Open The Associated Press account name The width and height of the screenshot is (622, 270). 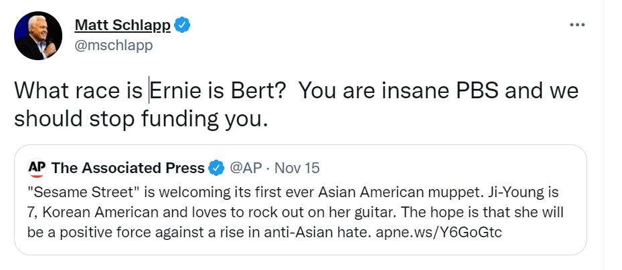pyautogui.click(x=127, y=167)
